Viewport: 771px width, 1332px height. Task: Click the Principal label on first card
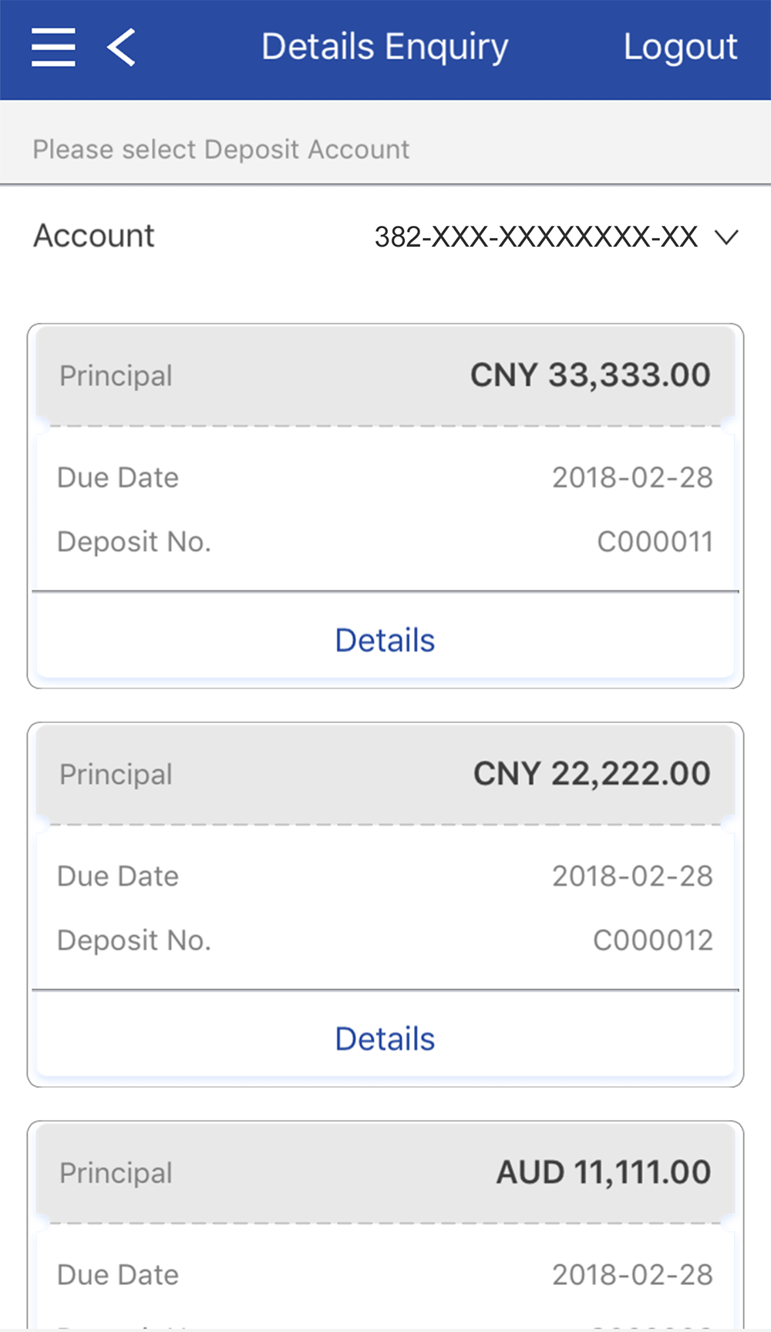point(116,376)
